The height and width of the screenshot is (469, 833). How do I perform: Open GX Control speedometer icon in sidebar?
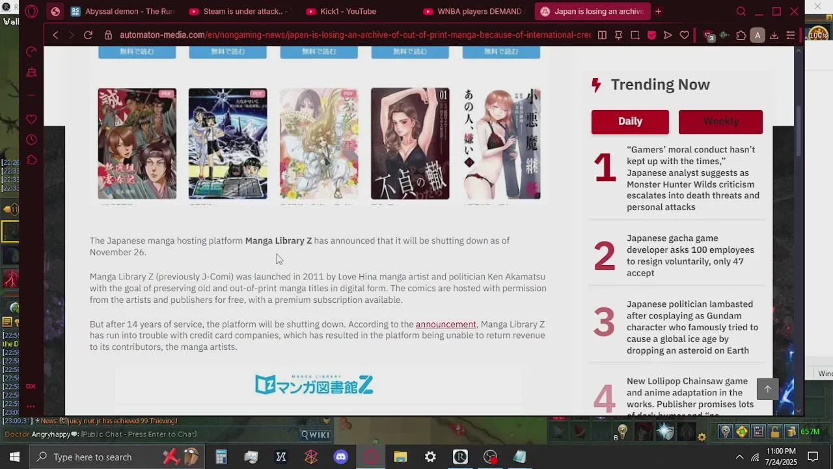[31, 51]
